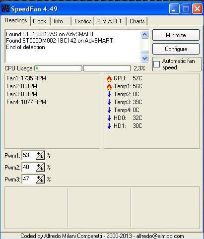Open the Configure dialog button
Screen dimensions: 204x239
click(176, 49)
